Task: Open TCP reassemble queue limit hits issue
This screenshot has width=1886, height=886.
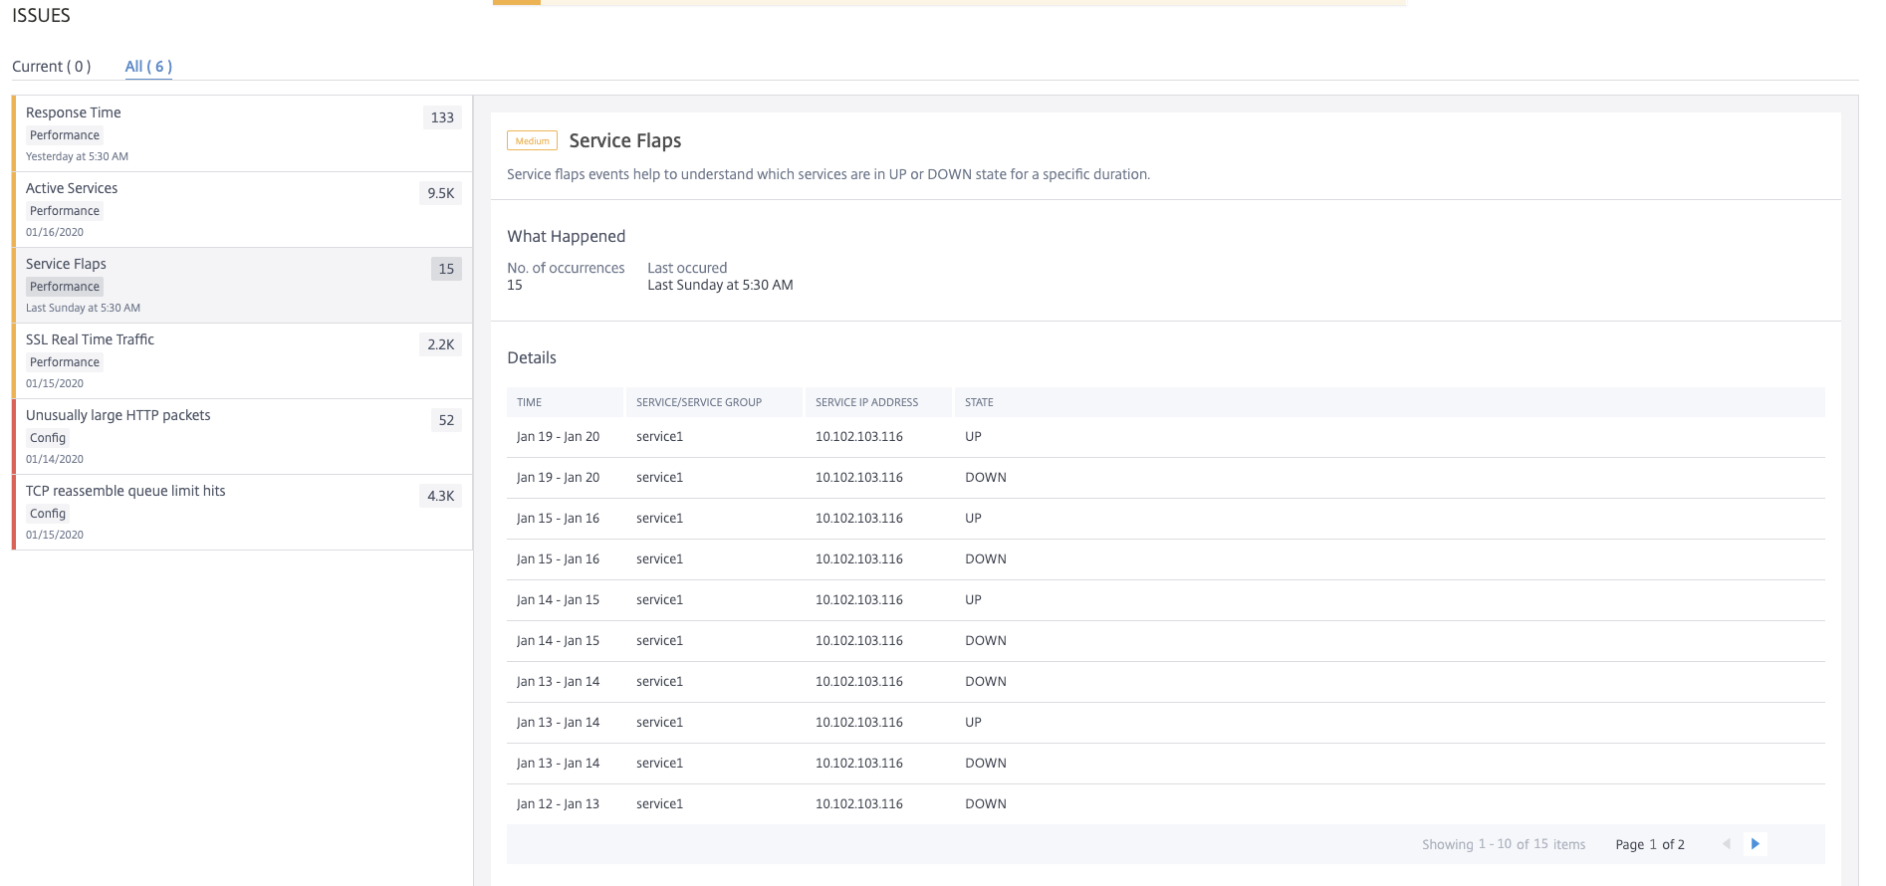Action: pyautogui.click(x=242, y=512)
